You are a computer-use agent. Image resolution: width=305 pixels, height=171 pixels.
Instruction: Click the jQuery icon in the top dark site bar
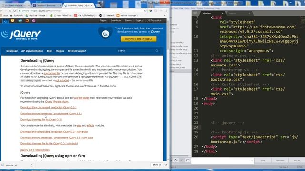(x=5, y=21)
